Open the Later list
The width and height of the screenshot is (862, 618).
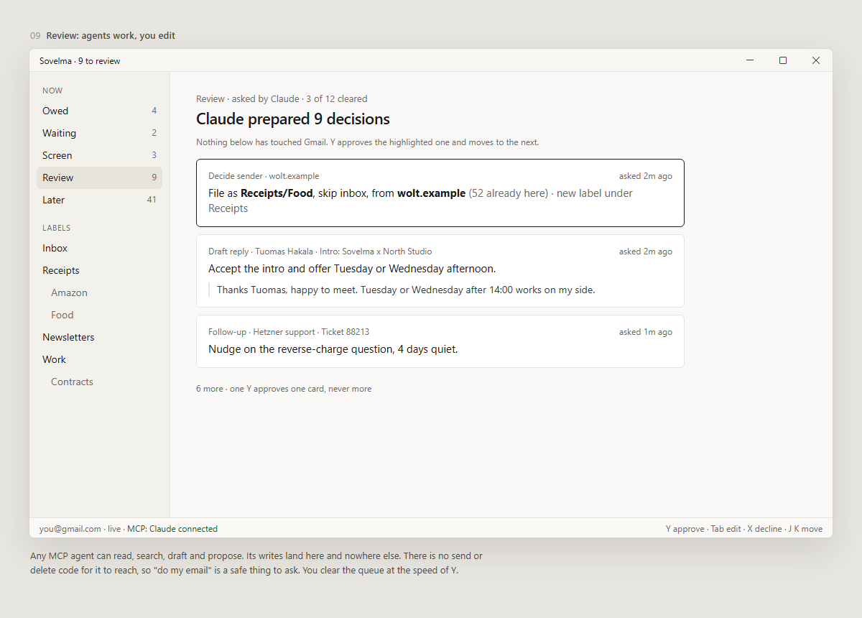pos(99,200)
